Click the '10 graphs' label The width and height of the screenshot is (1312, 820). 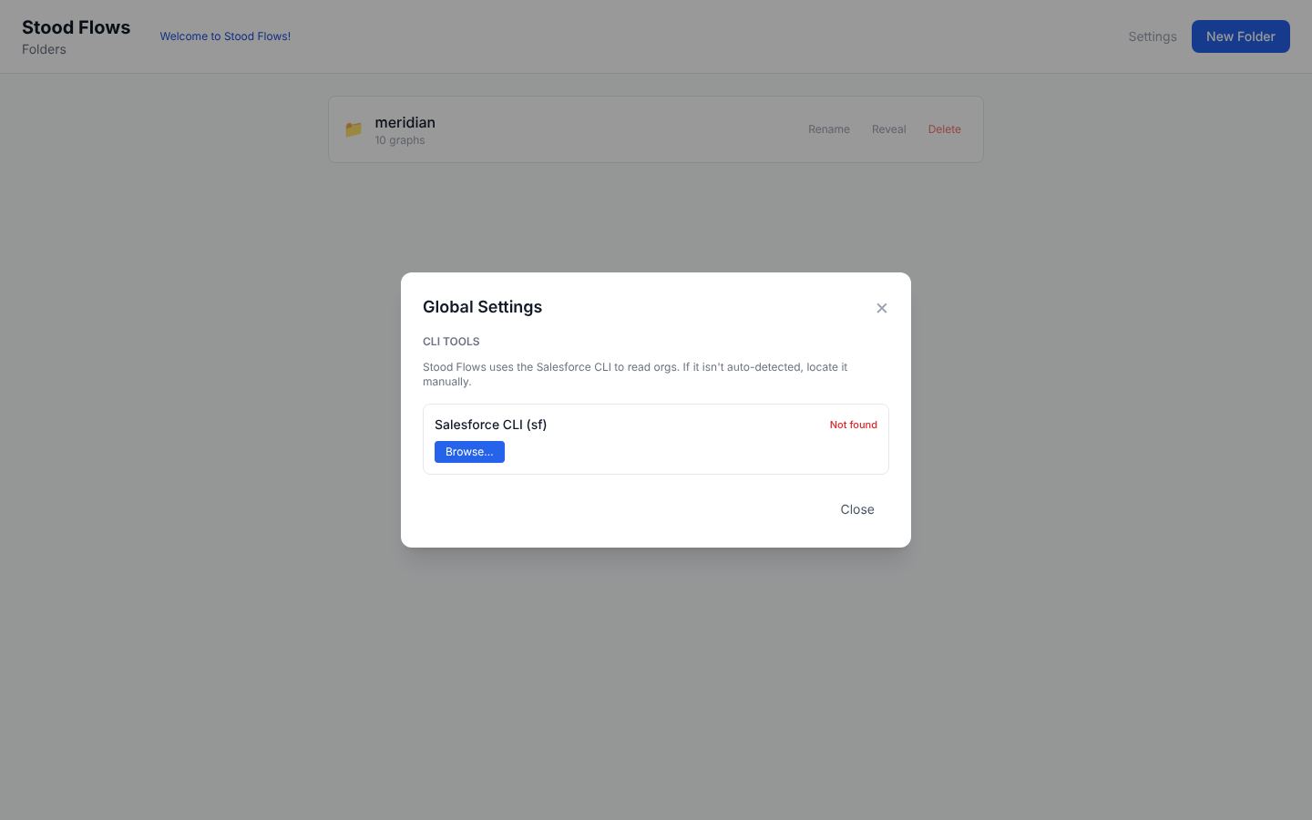(x=400, y=140)
